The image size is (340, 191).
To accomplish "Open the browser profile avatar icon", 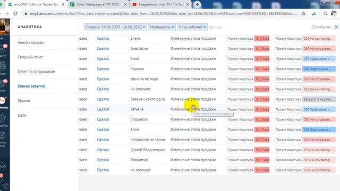I will click(x=334, y=14).
